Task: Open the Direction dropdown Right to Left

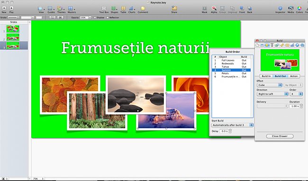Action: (x=272, y=94)
